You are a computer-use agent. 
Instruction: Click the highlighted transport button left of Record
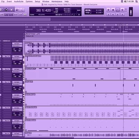pos(118,10)
